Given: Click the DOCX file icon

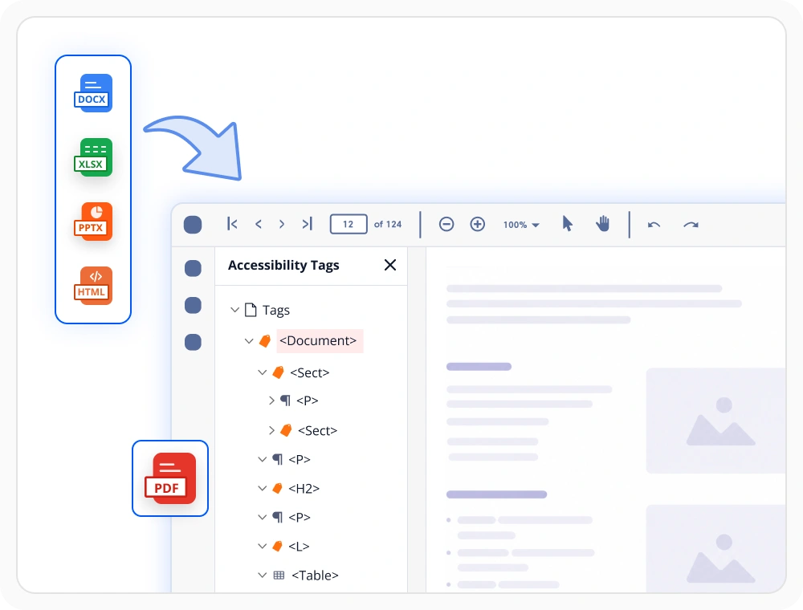Looking at the screenshot, I should 93,93.
